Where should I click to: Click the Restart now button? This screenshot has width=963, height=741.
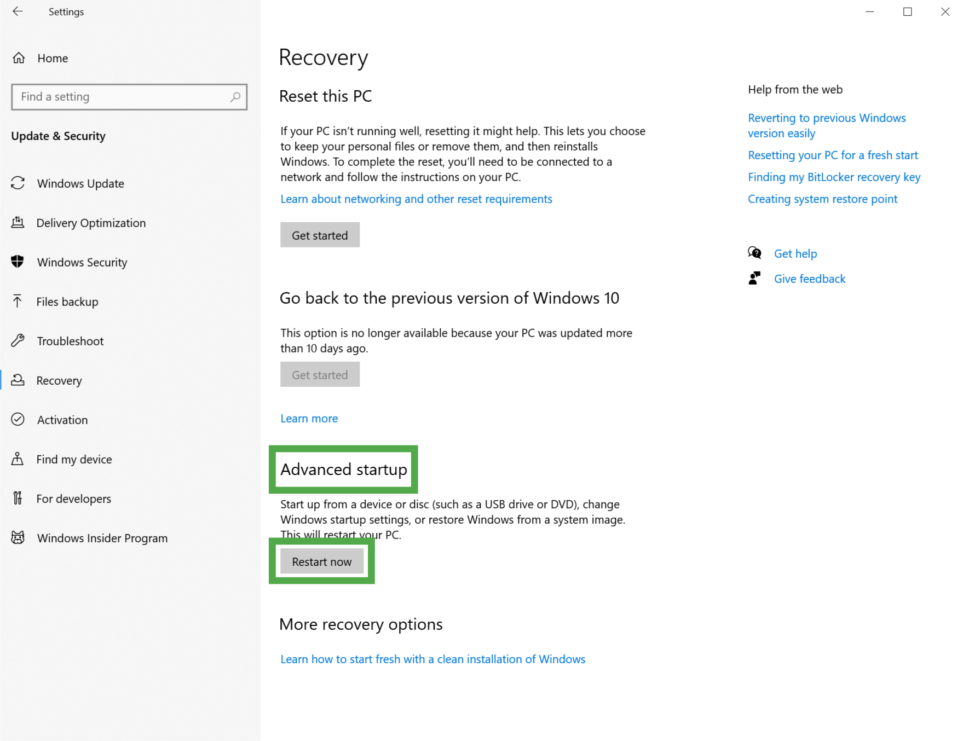coord(322,561)
